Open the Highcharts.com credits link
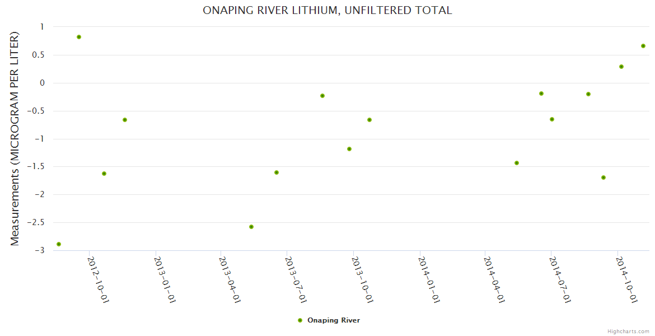Viewport: 655px width, 336px height. tap(628, 331)
